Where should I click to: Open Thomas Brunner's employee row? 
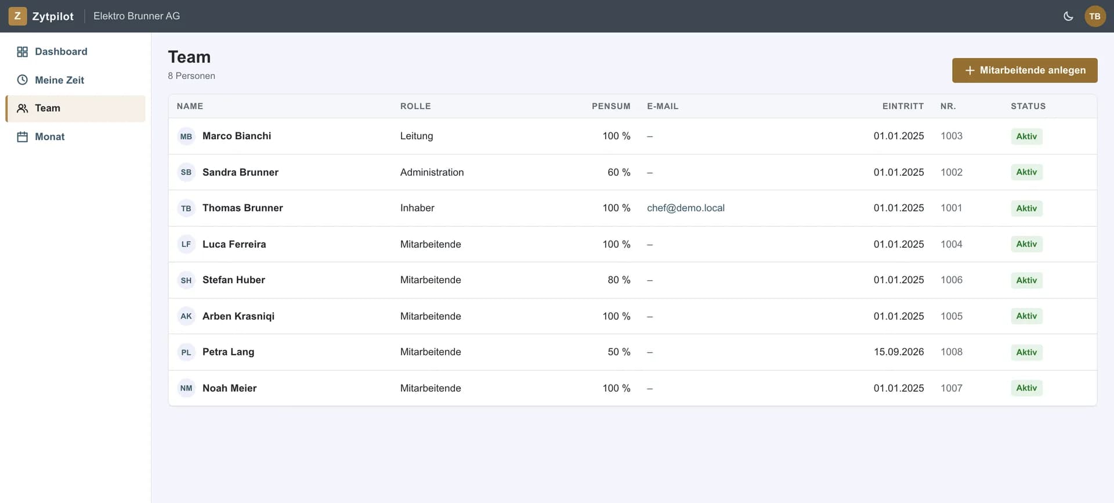[632, 208]
